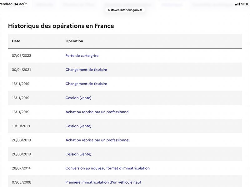Click the Date column header

pos(16,41)
